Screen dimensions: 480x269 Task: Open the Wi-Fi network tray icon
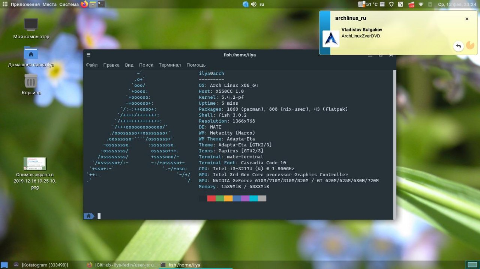point(421,4)
